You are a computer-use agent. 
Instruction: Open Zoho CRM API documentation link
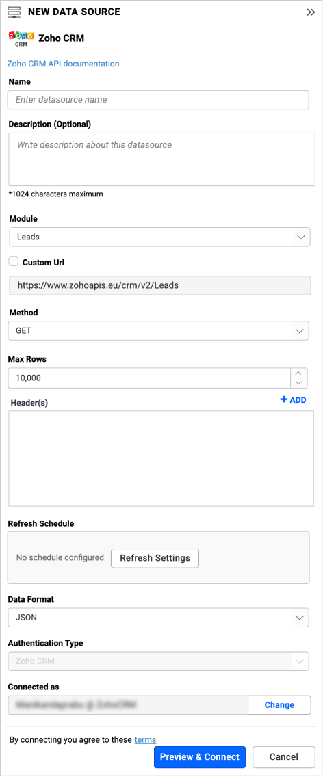pos(63,64)
